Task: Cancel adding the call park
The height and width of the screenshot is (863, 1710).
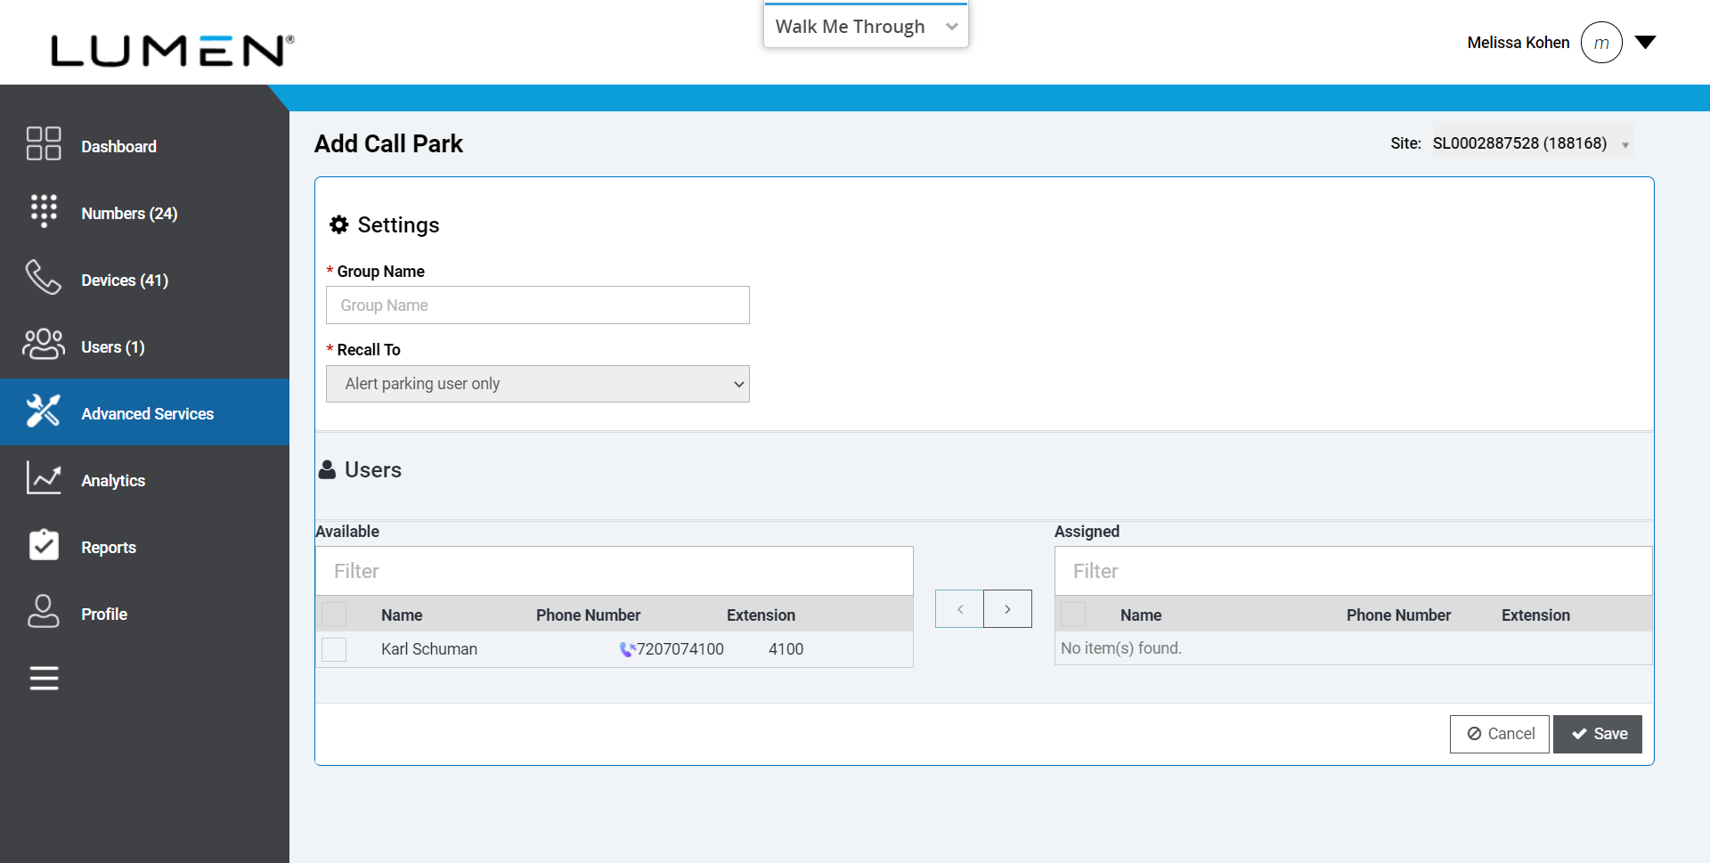Action: [x=1500, y=734]
